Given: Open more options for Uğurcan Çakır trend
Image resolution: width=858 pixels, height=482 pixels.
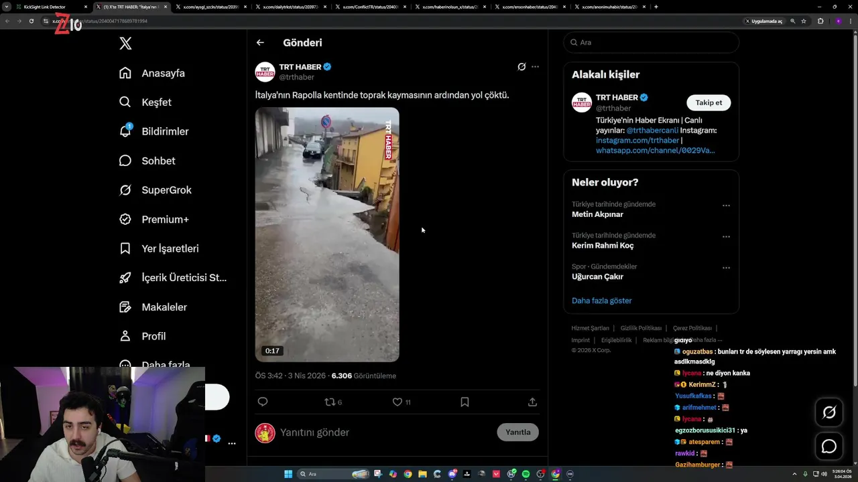Looking at the screenshot, I should (x=726, y=268).
